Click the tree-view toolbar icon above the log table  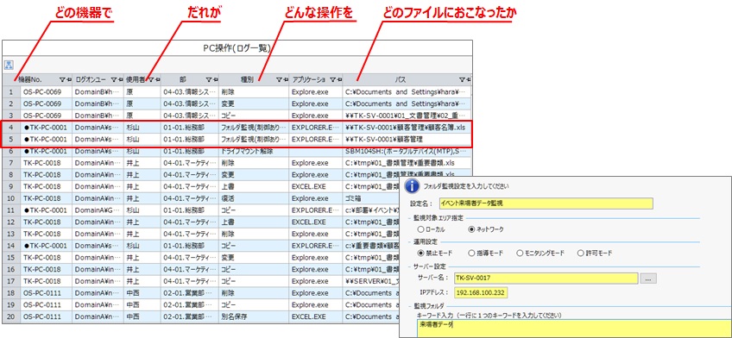(8, 65)
